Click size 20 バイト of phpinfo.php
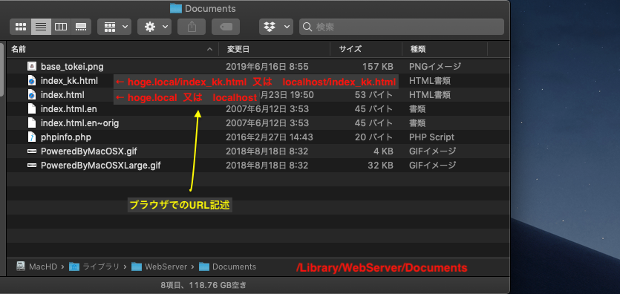 tap(373, 137)
